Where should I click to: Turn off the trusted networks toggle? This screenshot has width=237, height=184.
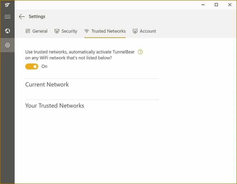coord(32,66)
